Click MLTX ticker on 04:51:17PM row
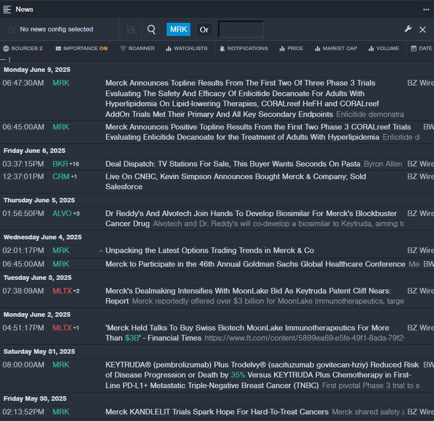The image size is (434, 421). click(62, 328)
